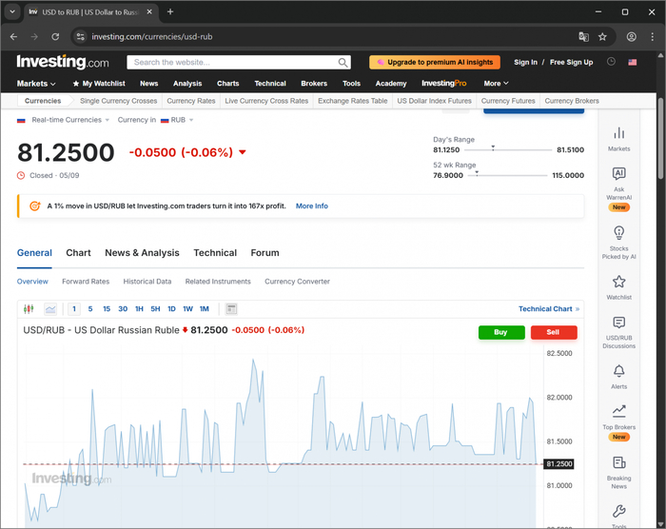Click the search magnifier icon
Screen dimensions: 666x529
(343, 63)
